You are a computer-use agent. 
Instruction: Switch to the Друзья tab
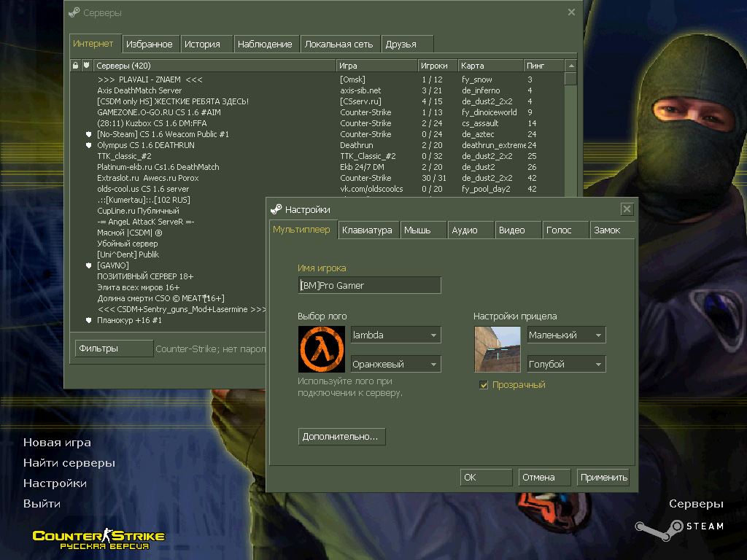[x=408, y=44]
